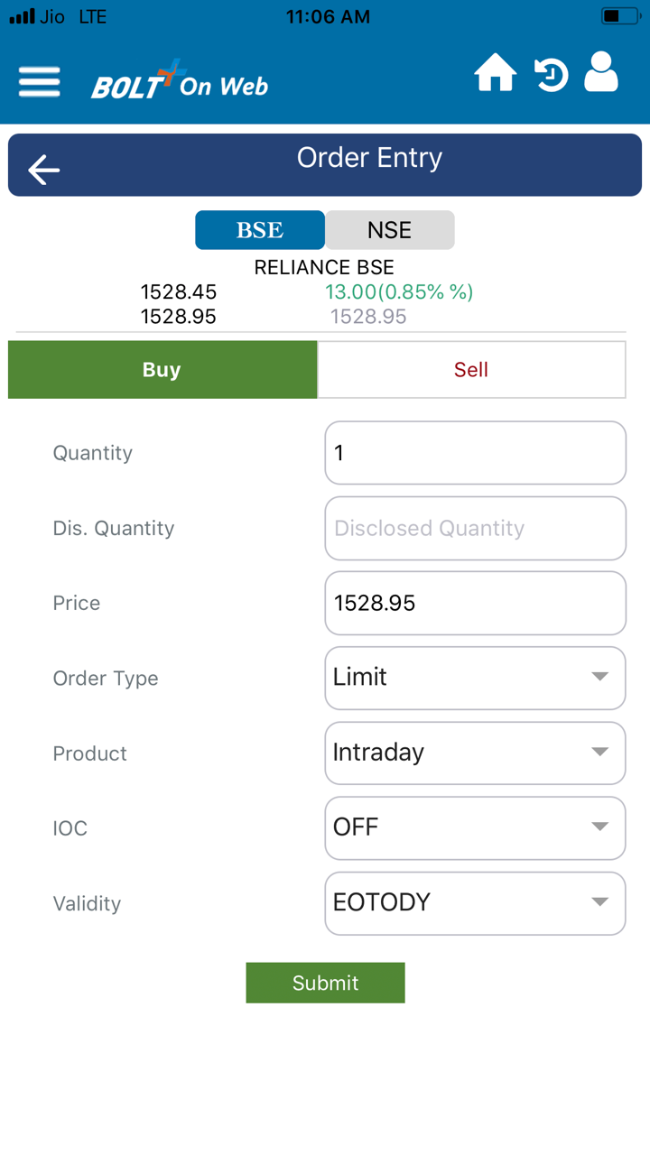The image size is (650, 1155).
Task: Open the user profile icon
Action: 601,72
